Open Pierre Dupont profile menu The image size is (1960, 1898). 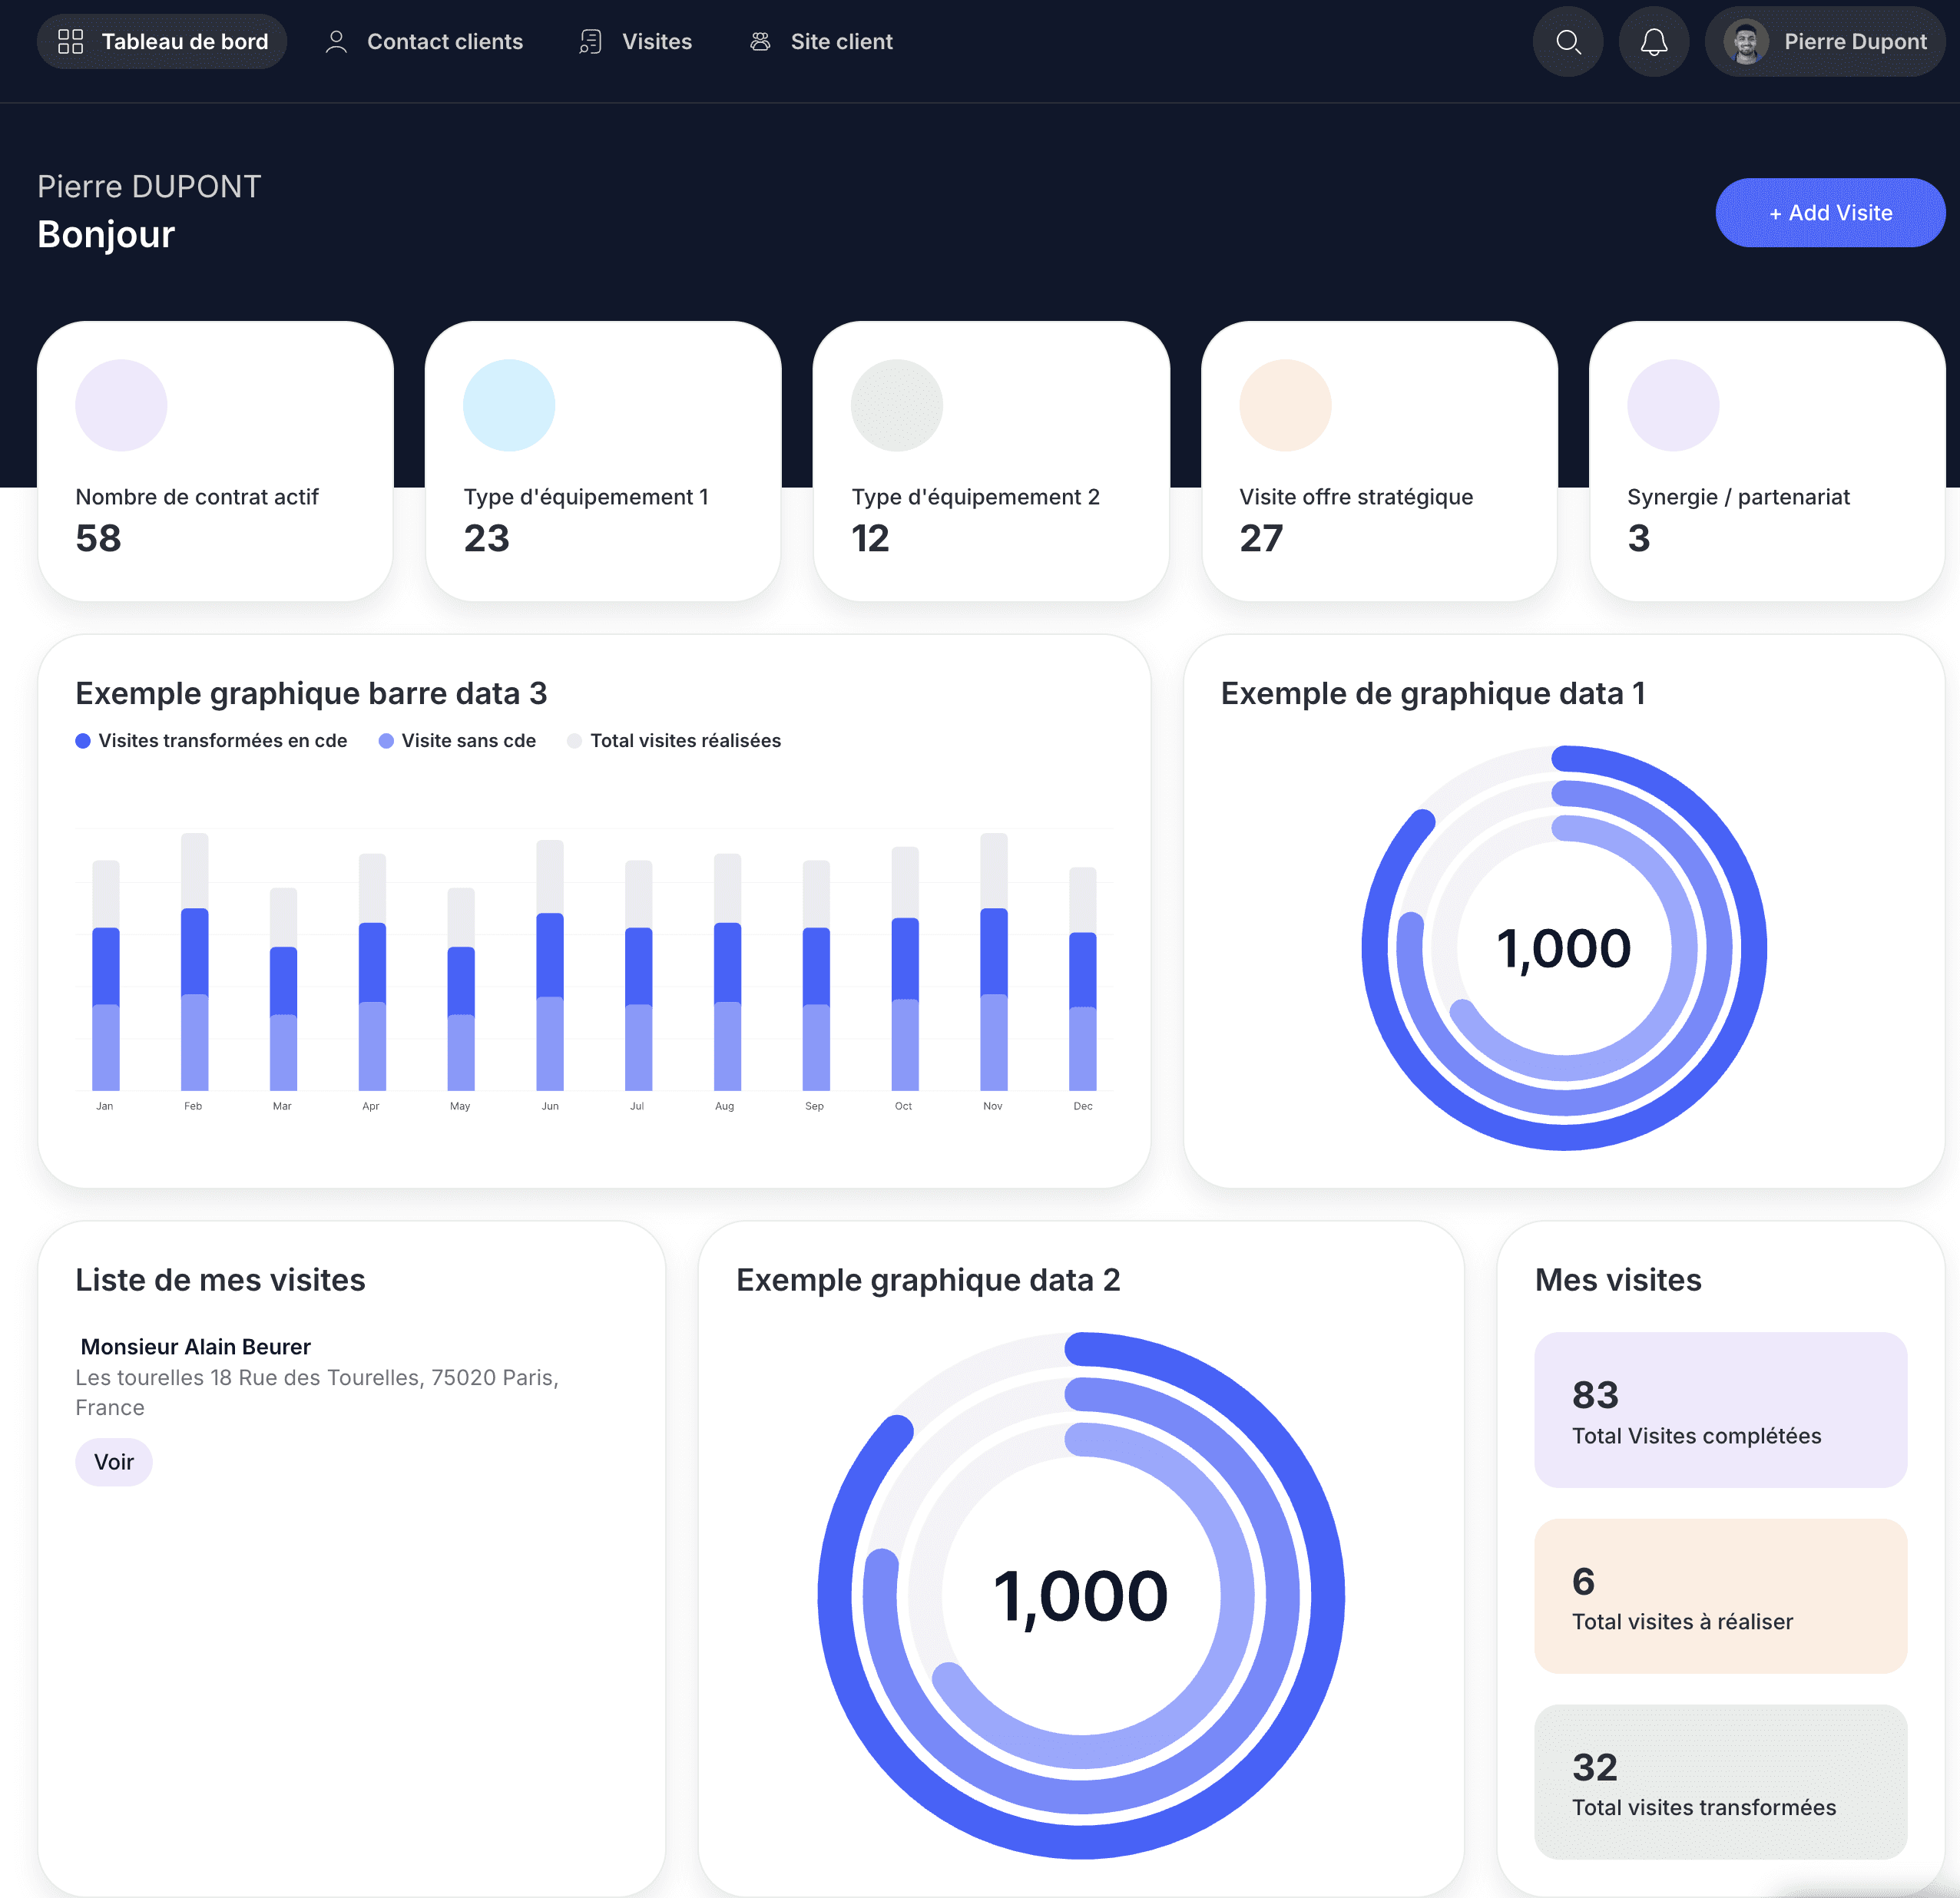(x=1854, y=42)
